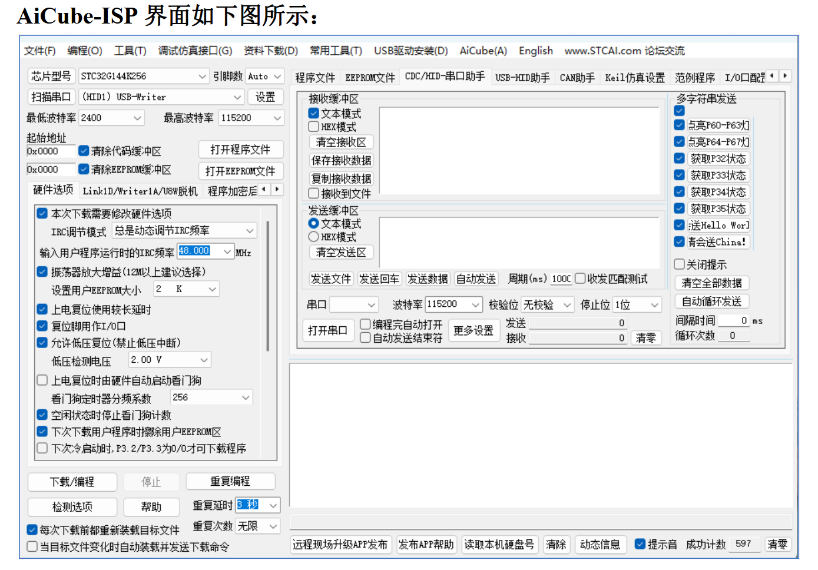The width and height of the screenshot is (818, 570).
Task: Open the serial port 串口 dropdown
Action: tap(371, 304)
